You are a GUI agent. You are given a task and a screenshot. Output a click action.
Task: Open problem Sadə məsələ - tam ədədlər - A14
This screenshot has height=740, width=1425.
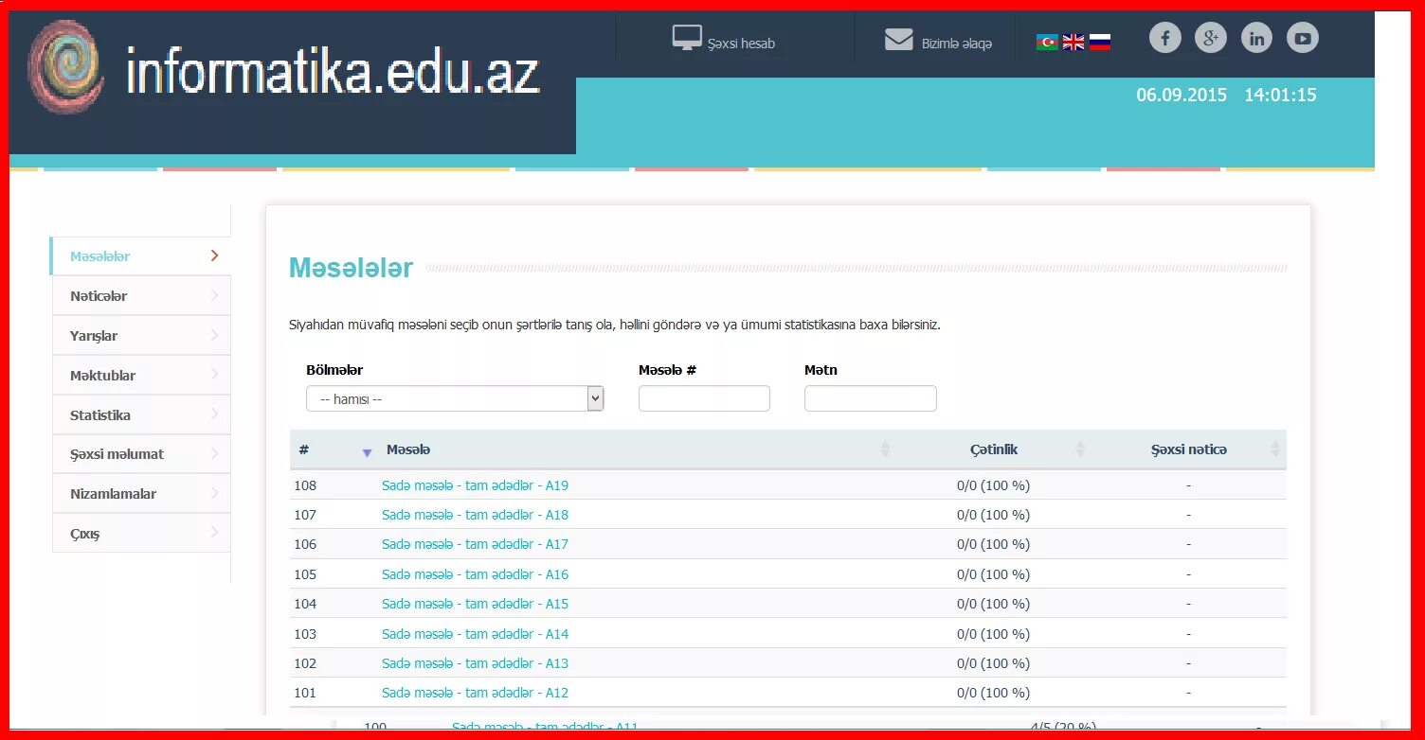pos(475,634)
